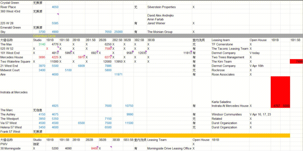Click the red 8400 price for 30 Morningside
This screenshot has width=303, height=151.
[94, 148]
